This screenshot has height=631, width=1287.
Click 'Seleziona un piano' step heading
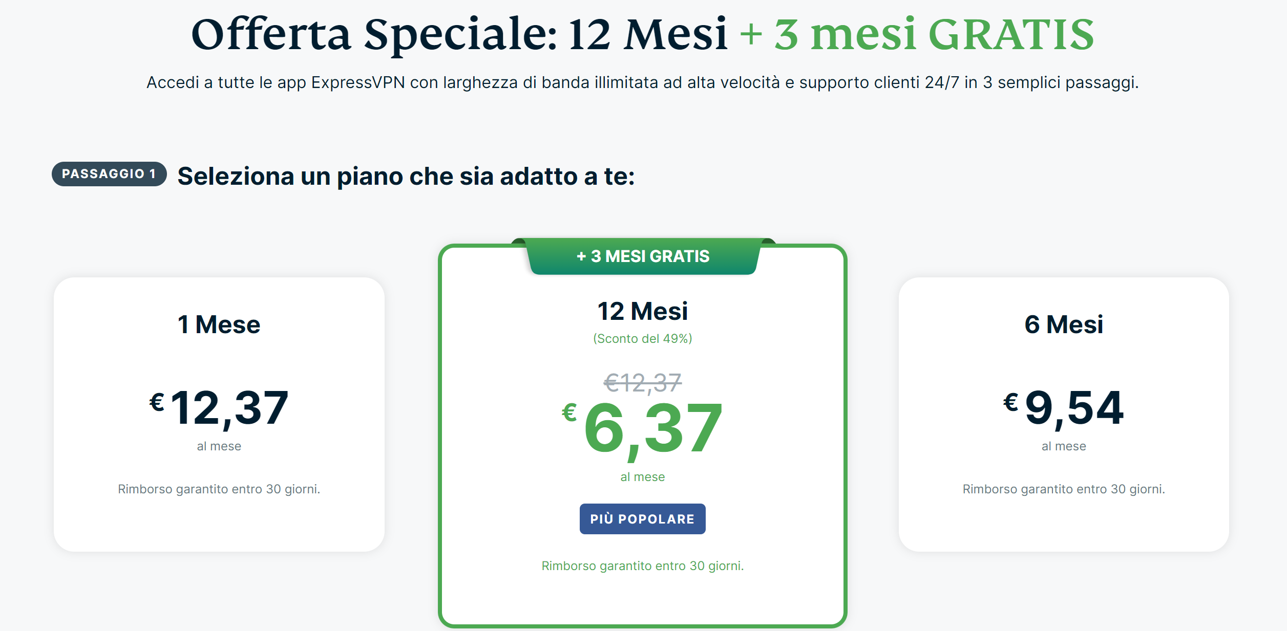tap(406, 177)
